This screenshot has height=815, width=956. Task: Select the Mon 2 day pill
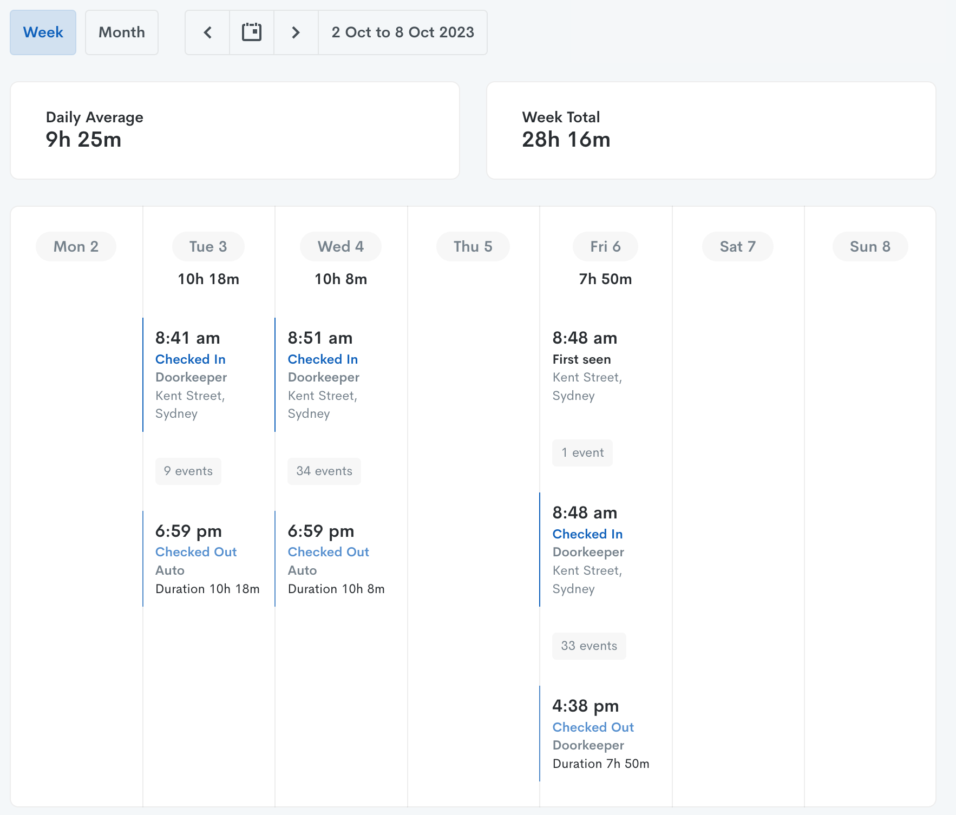(x=76, y=247)
